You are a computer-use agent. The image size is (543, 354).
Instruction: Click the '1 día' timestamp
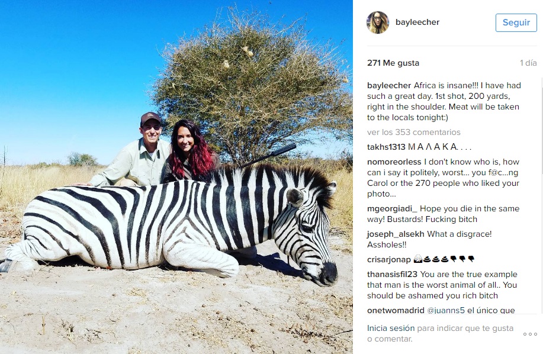[x=528, y=63]
